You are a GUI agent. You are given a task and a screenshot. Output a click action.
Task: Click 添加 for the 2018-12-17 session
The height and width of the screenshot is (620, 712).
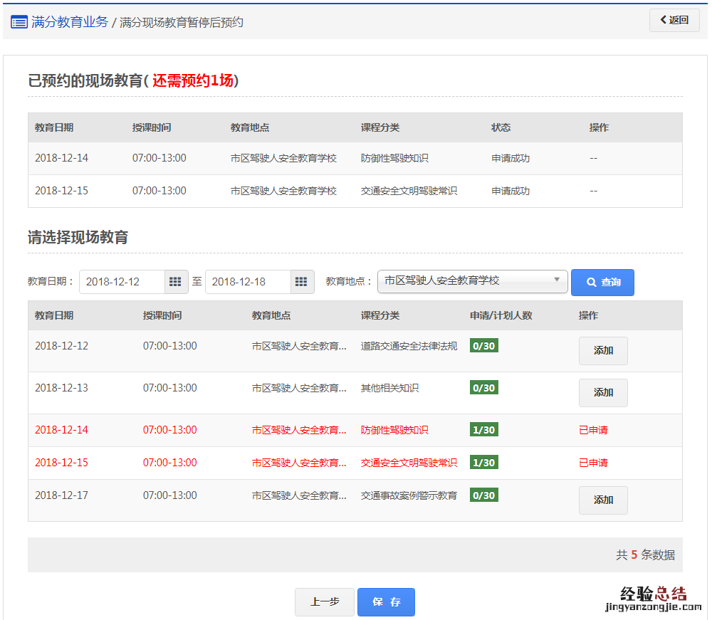point(603,500)
